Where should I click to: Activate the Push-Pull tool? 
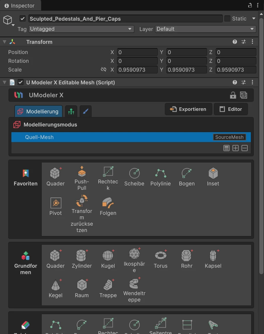tap(82, 178)
